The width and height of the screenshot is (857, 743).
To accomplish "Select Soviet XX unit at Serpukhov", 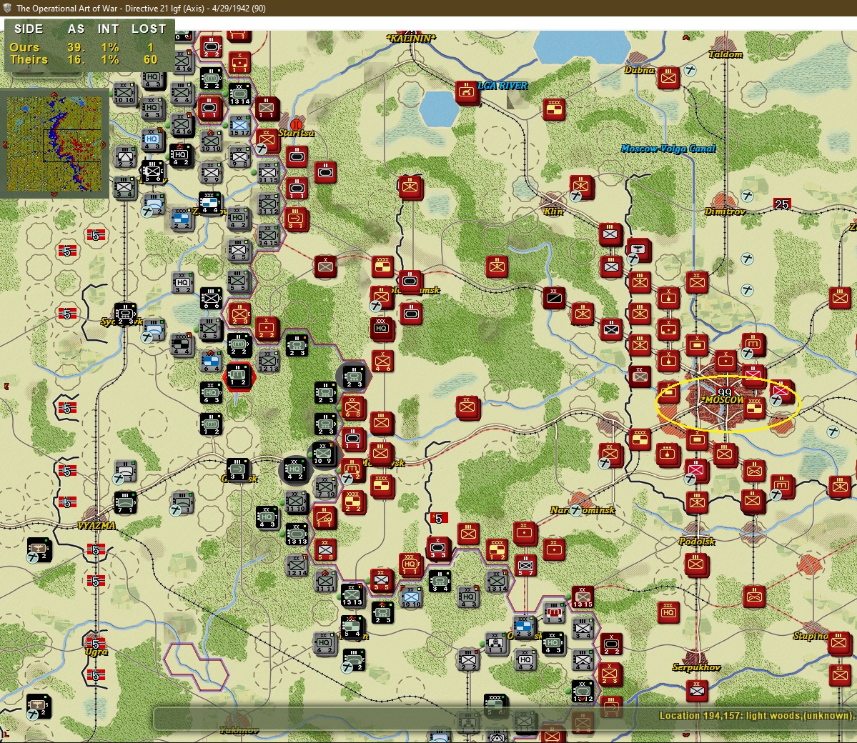I will (x=696, y=691).
